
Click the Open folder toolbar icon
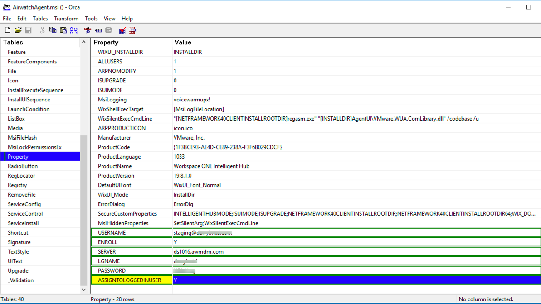(x=18, y=30)
